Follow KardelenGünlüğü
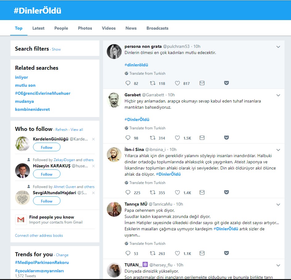Screen dimensions: 291x280 (x=47, y=147)
